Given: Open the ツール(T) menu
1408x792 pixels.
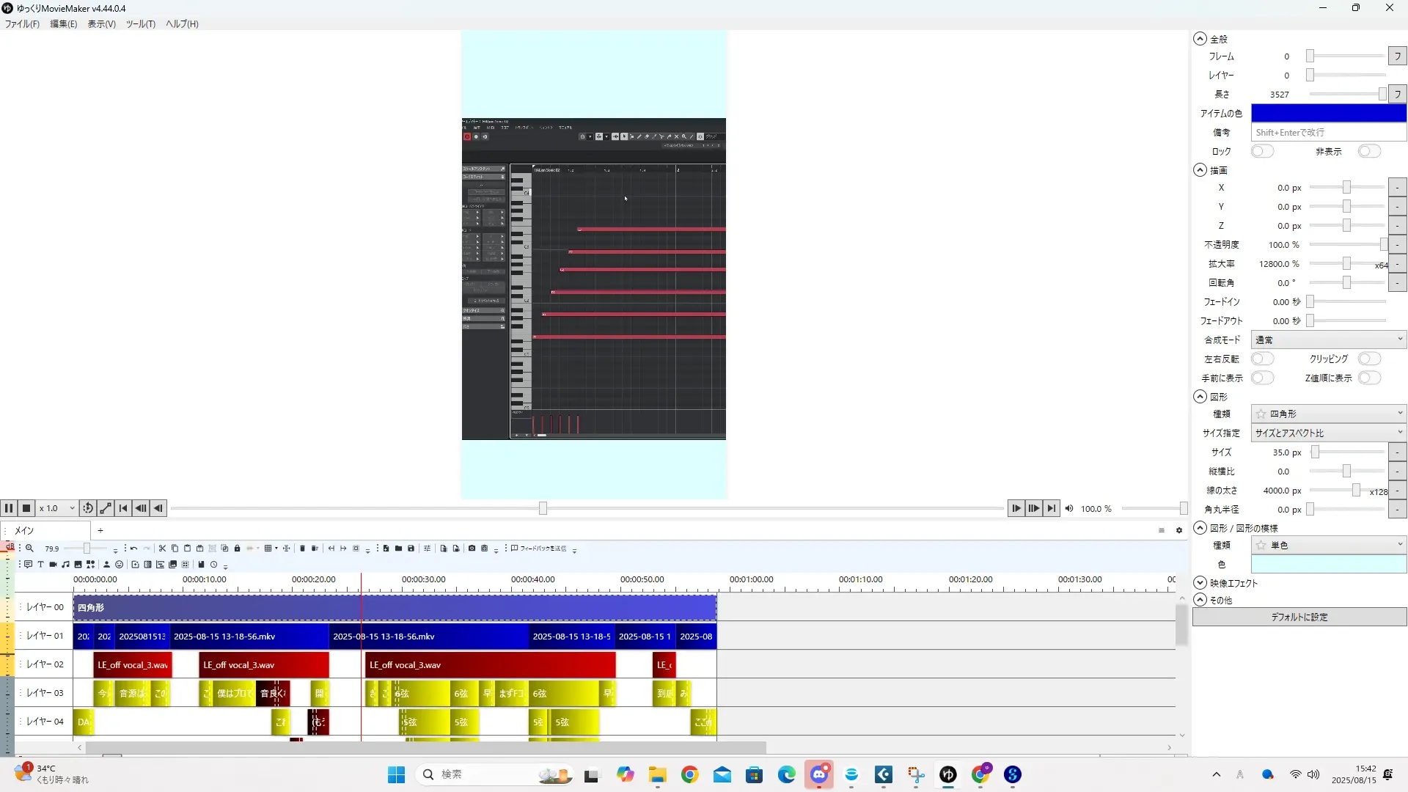Looking at the screenshot, I should 140,23.
